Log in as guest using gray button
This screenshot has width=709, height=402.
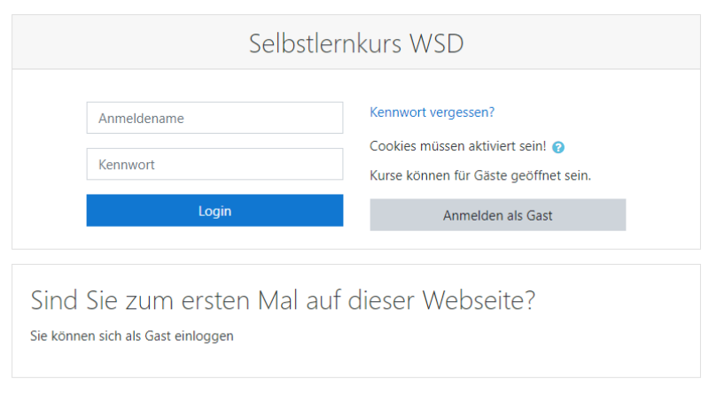point(497,215)
